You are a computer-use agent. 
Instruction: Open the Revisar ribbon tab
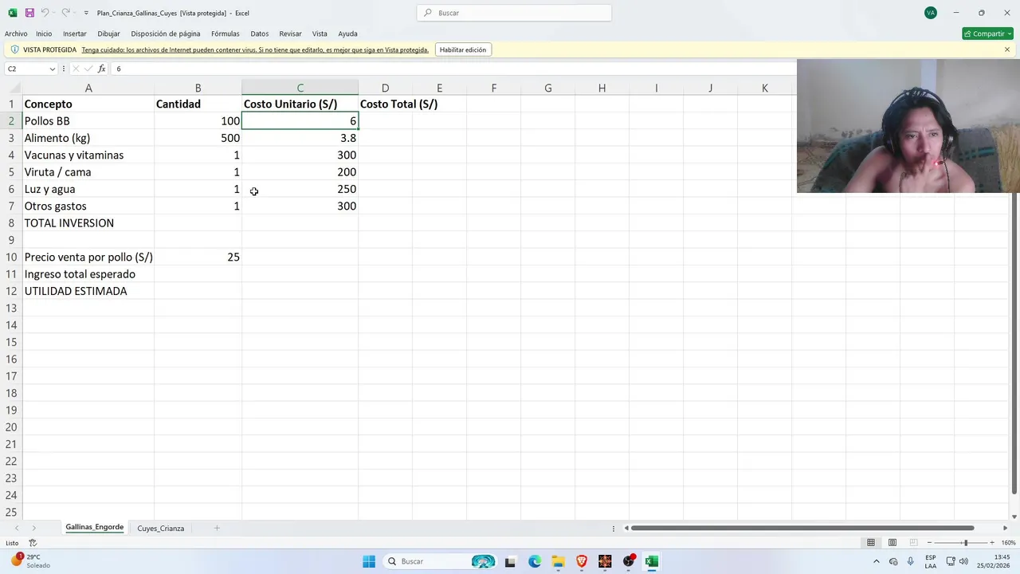(290, 33)
